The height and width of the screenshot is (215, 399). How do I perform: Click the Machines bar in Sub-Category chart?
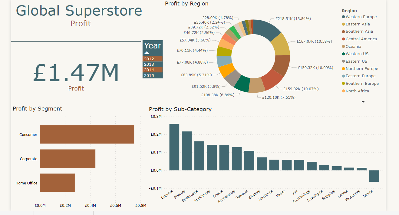pos(274,165)
